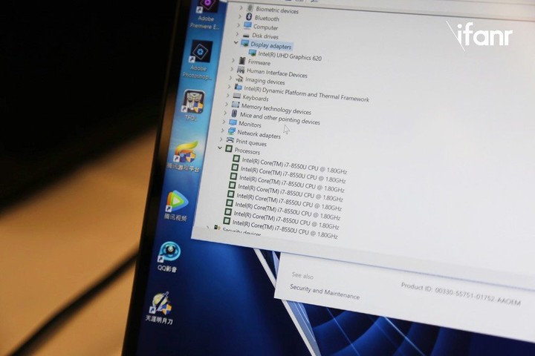Select the first i7-8550U processor entry
The width and height of the screenshot is (535, 356).
point(294,165)
